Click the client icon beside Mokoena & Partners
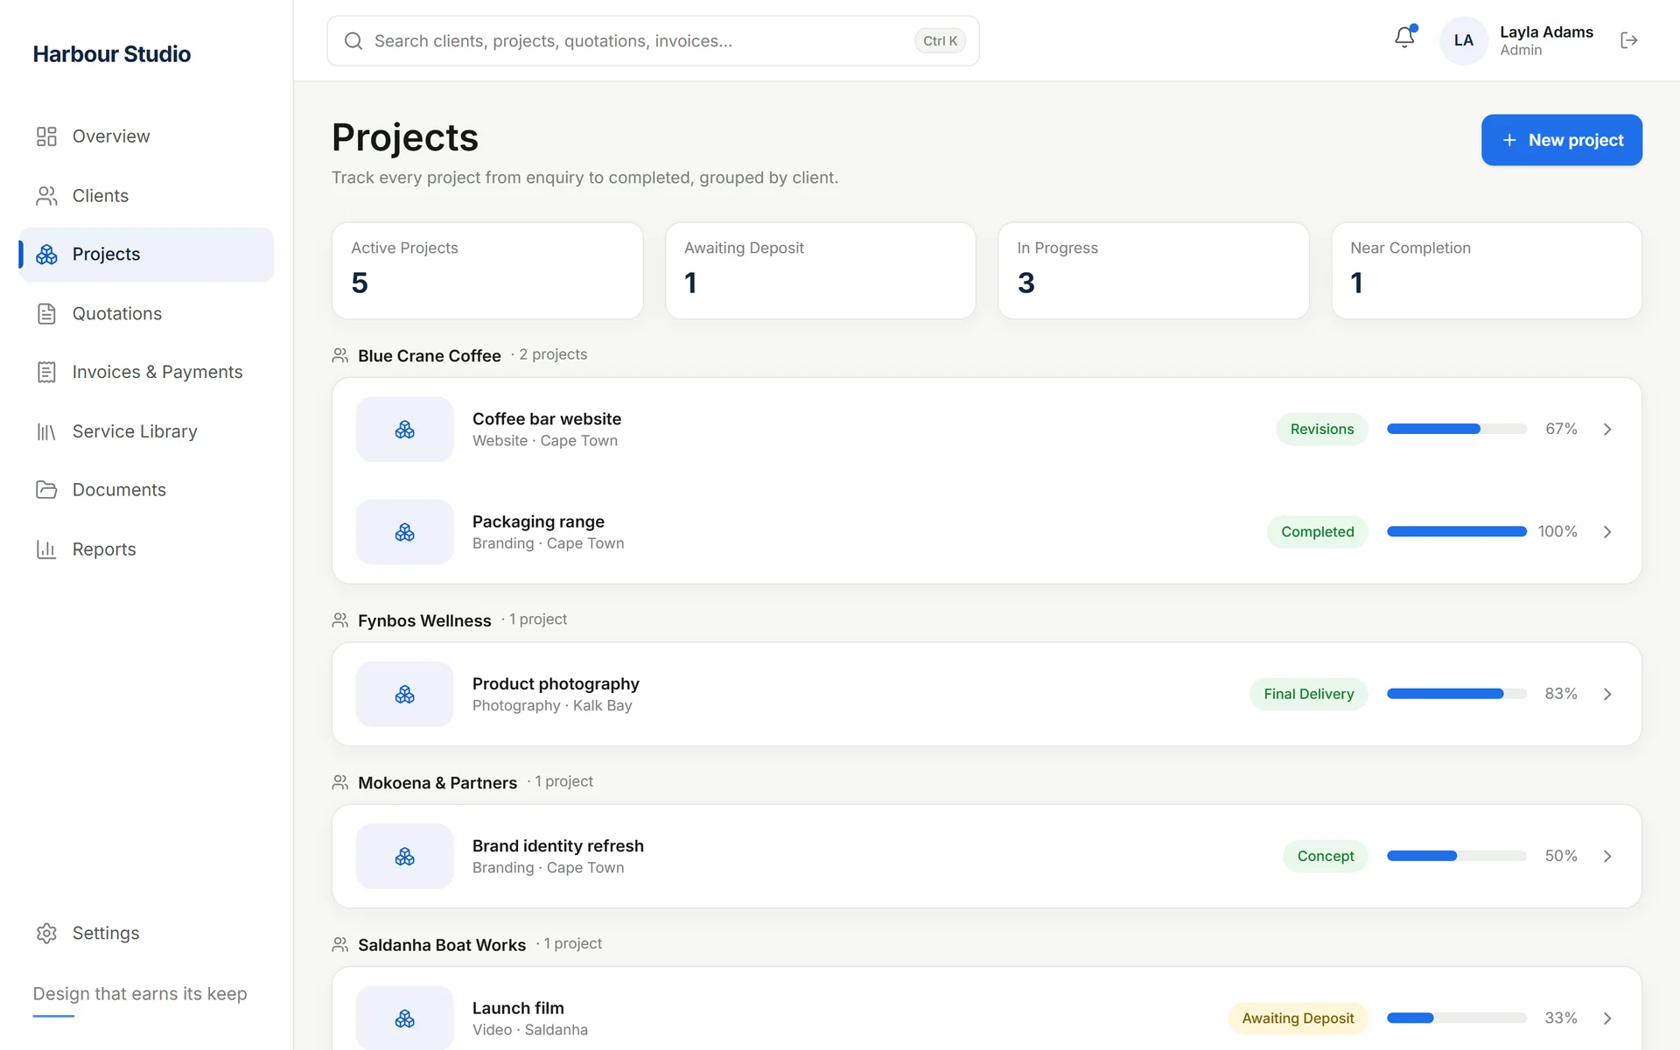This screenshot has width=1680, height=1050. [x=340, y=782]
